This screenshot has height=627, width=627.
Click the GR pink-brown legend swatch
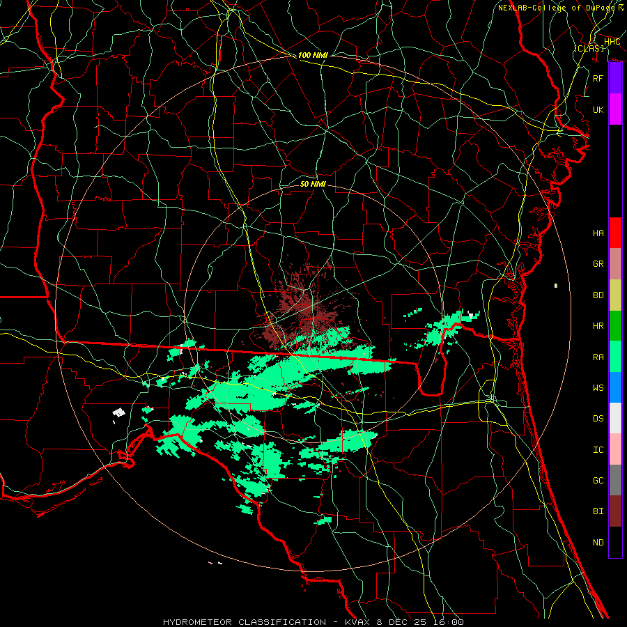pos(615,263)
